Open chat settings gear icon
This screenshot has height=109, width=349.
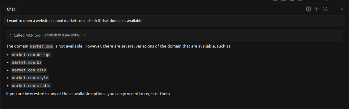coord(309,9)
